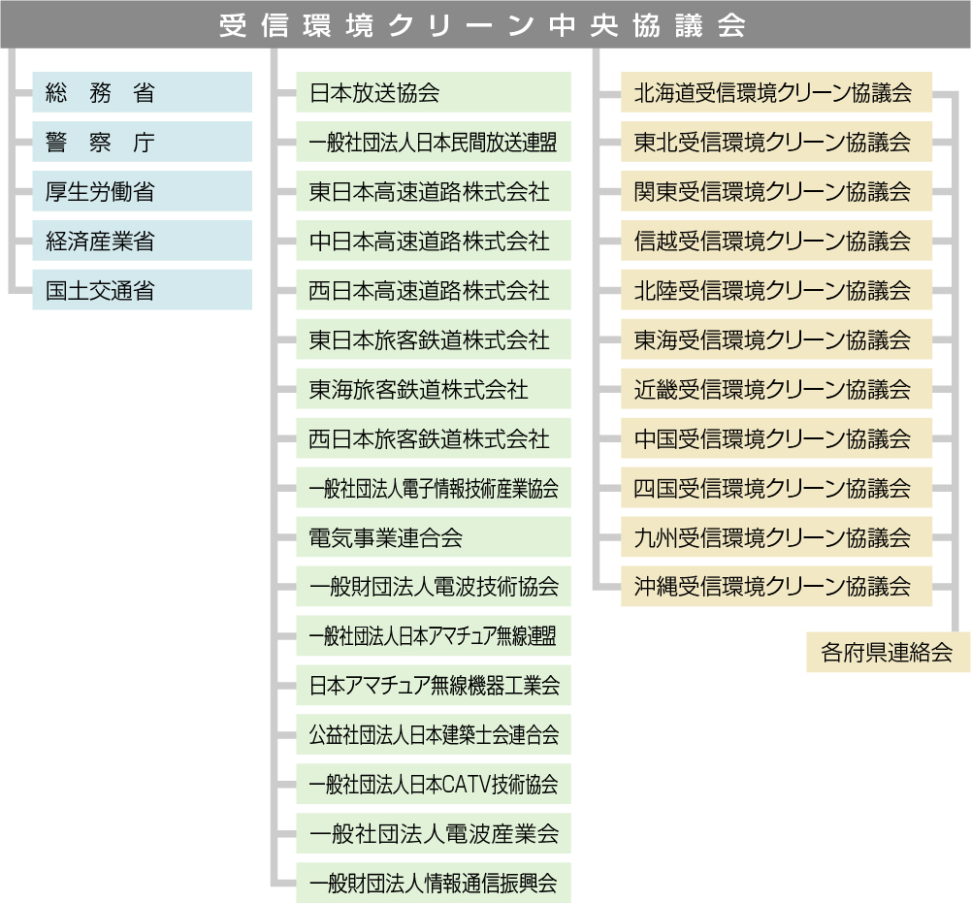Select 一般財団法人電波技術協会
Viewport: 971px width, 903px height.
[434, 587]
